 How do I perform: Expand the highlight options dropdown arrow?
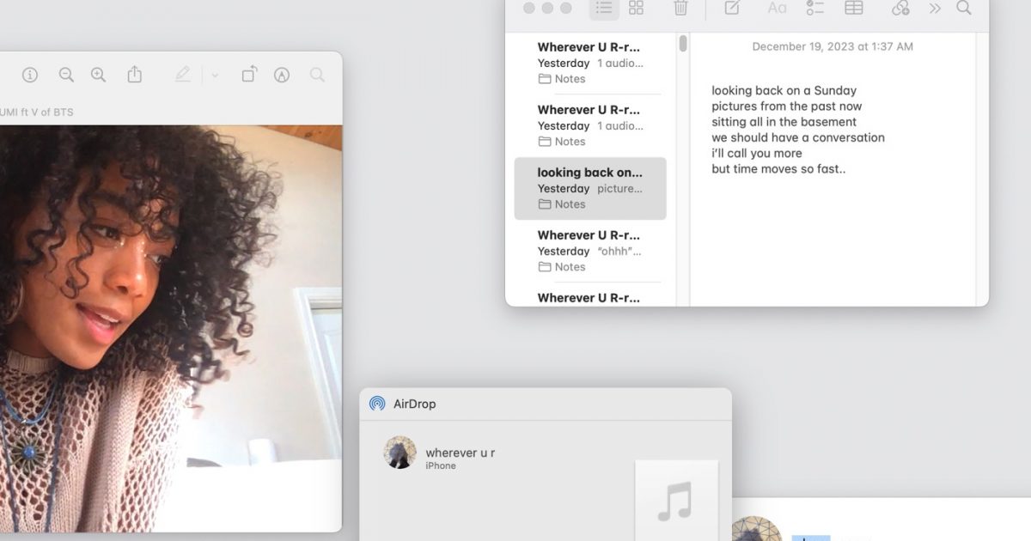pyautogui.click(x=215, y=76)
